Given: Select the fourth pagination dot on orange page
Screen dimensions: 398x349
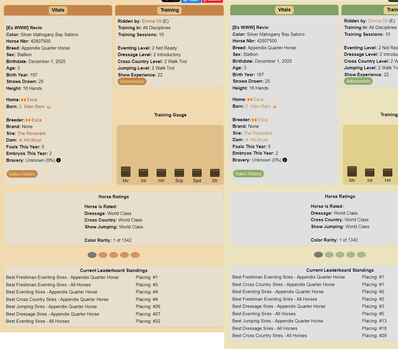Looking at the screenshot, I should [124, 255].
